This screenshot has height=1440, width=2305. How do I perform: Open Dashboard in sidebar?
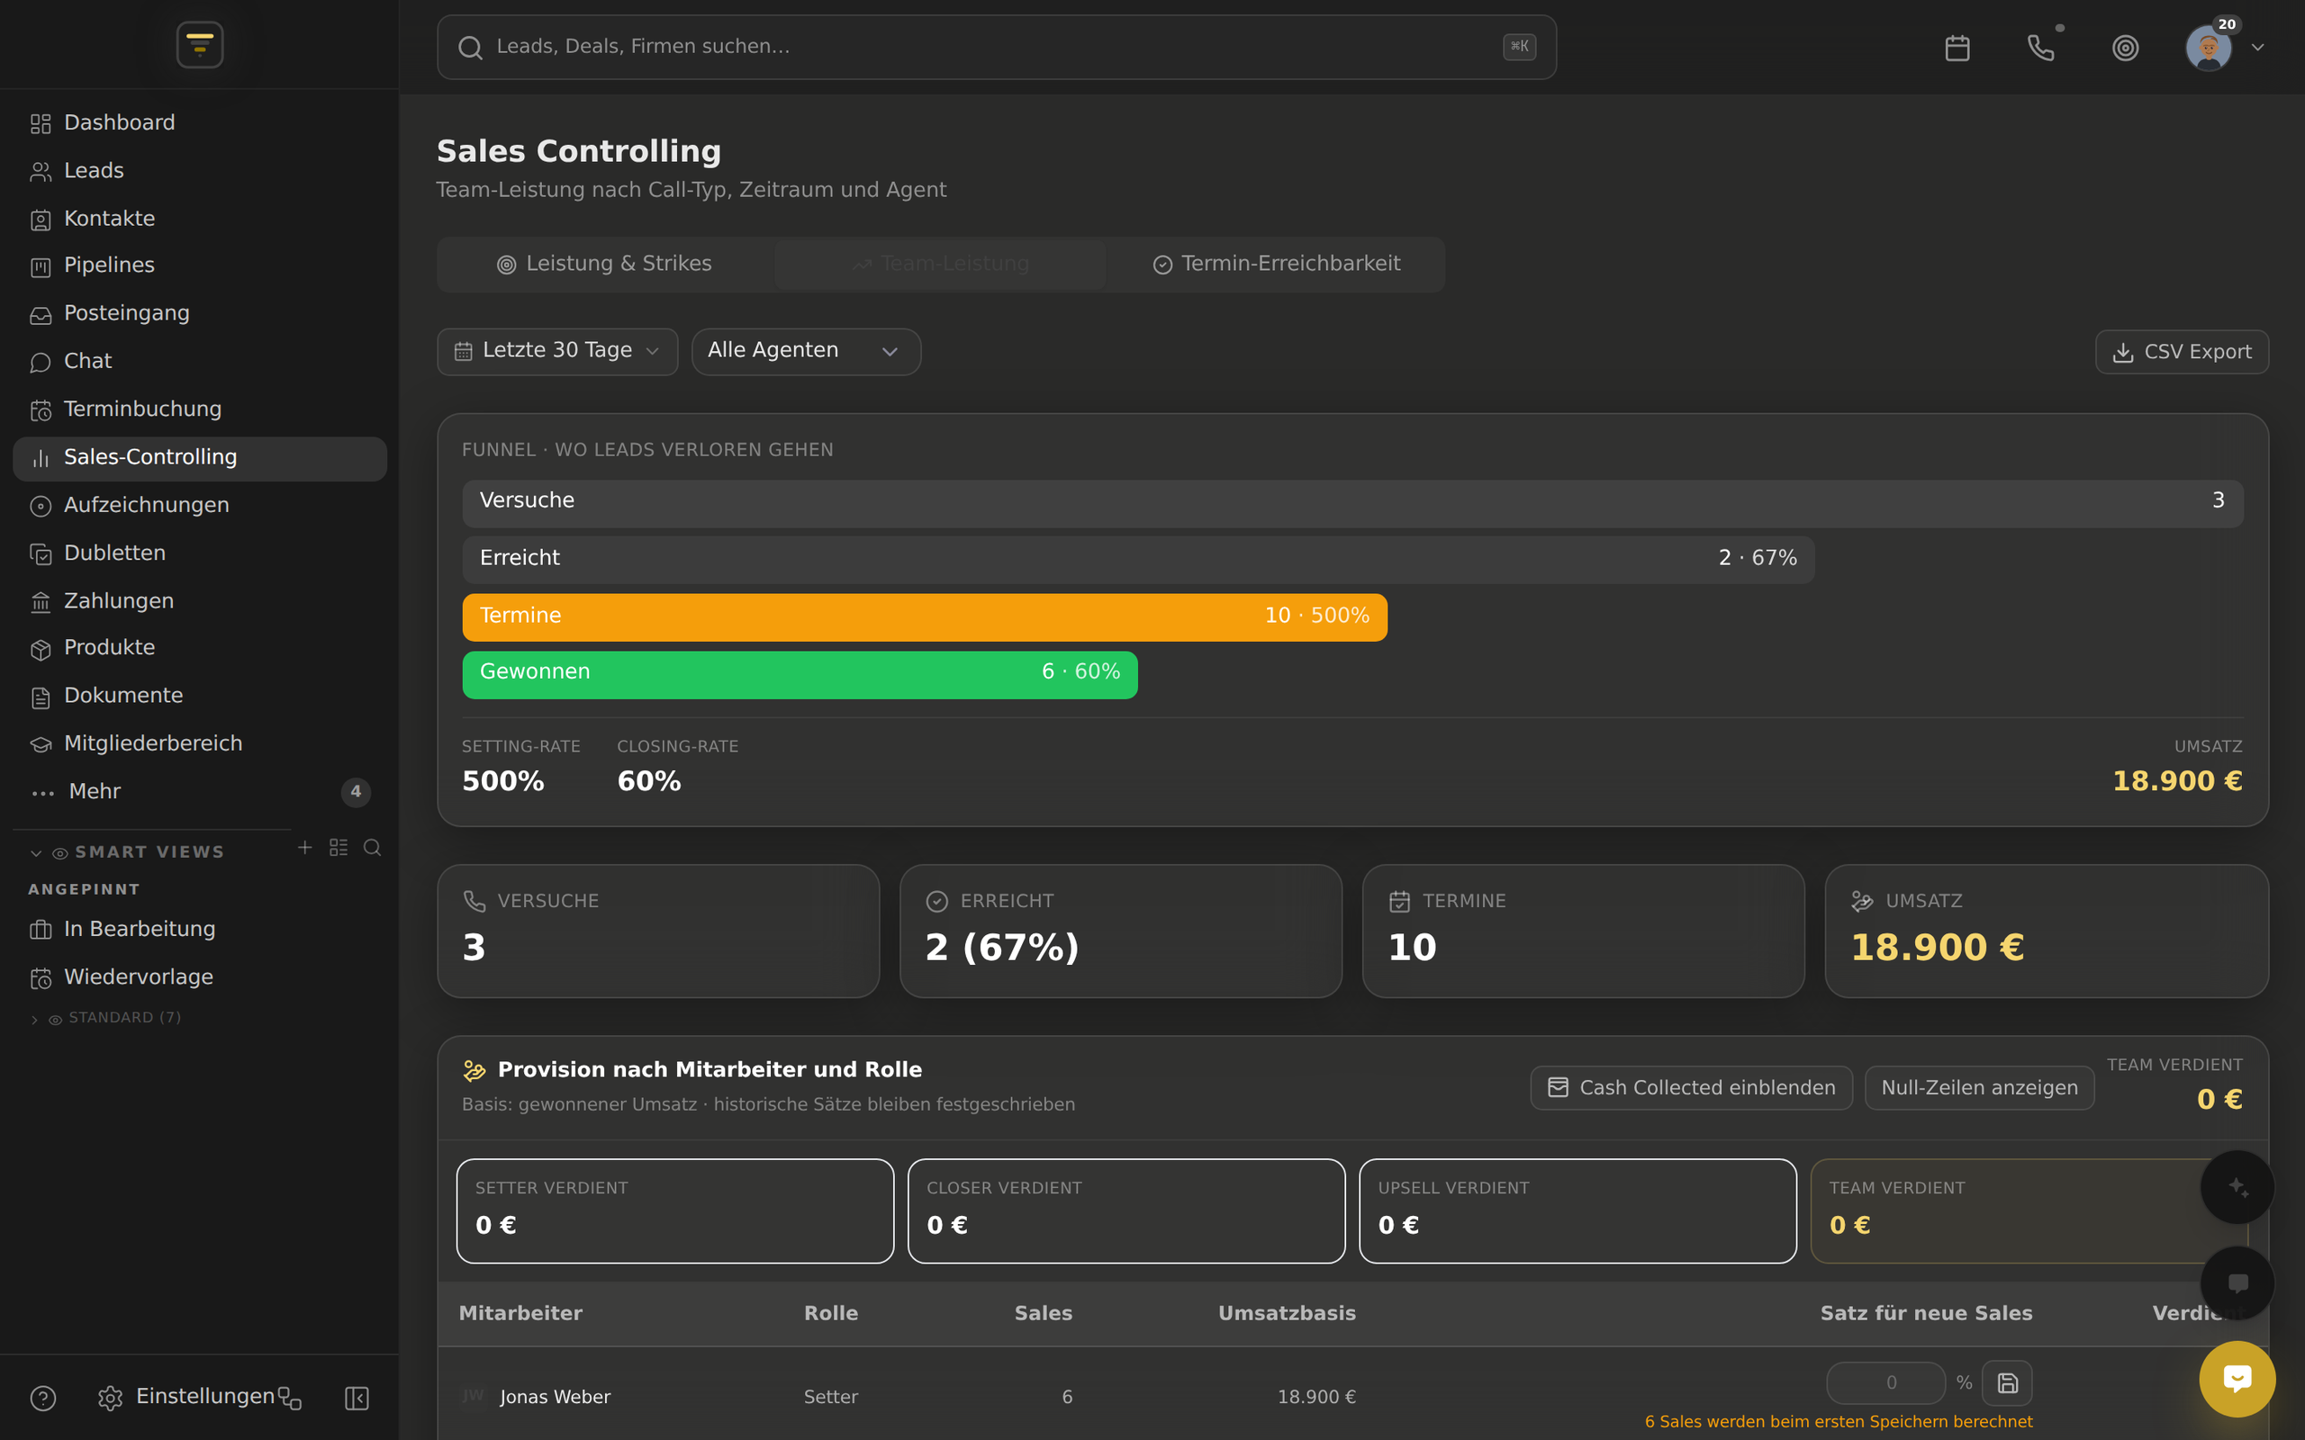pyautogui.click(x=200, y=123)
